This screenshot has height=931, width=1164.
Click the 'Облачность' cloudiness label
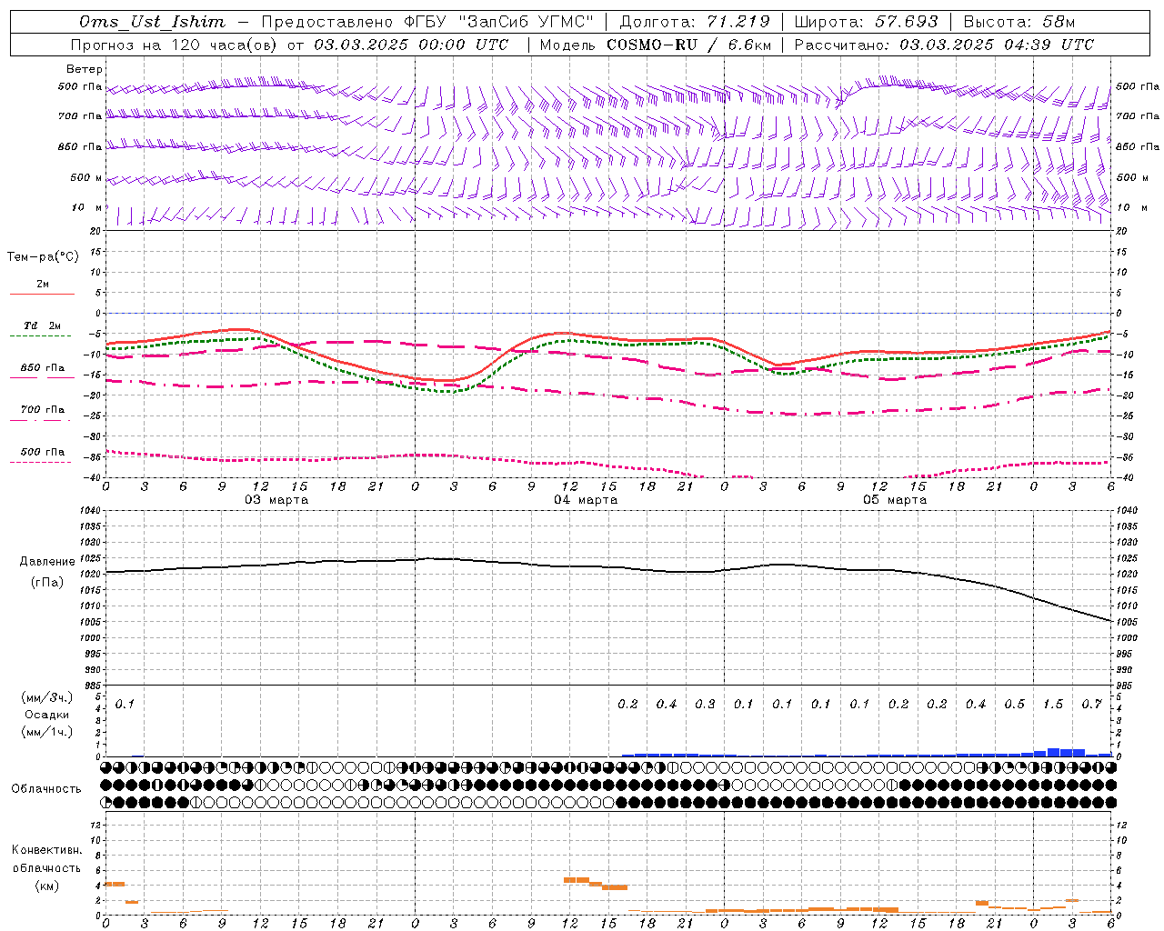(x=46, y=789)
